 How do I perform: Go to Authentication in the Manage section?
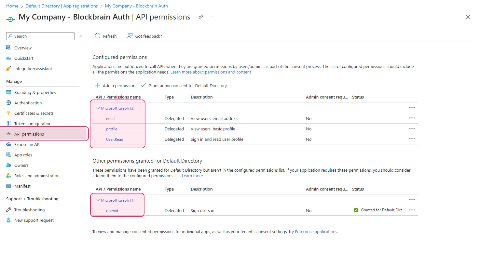(x=28, y=103)
